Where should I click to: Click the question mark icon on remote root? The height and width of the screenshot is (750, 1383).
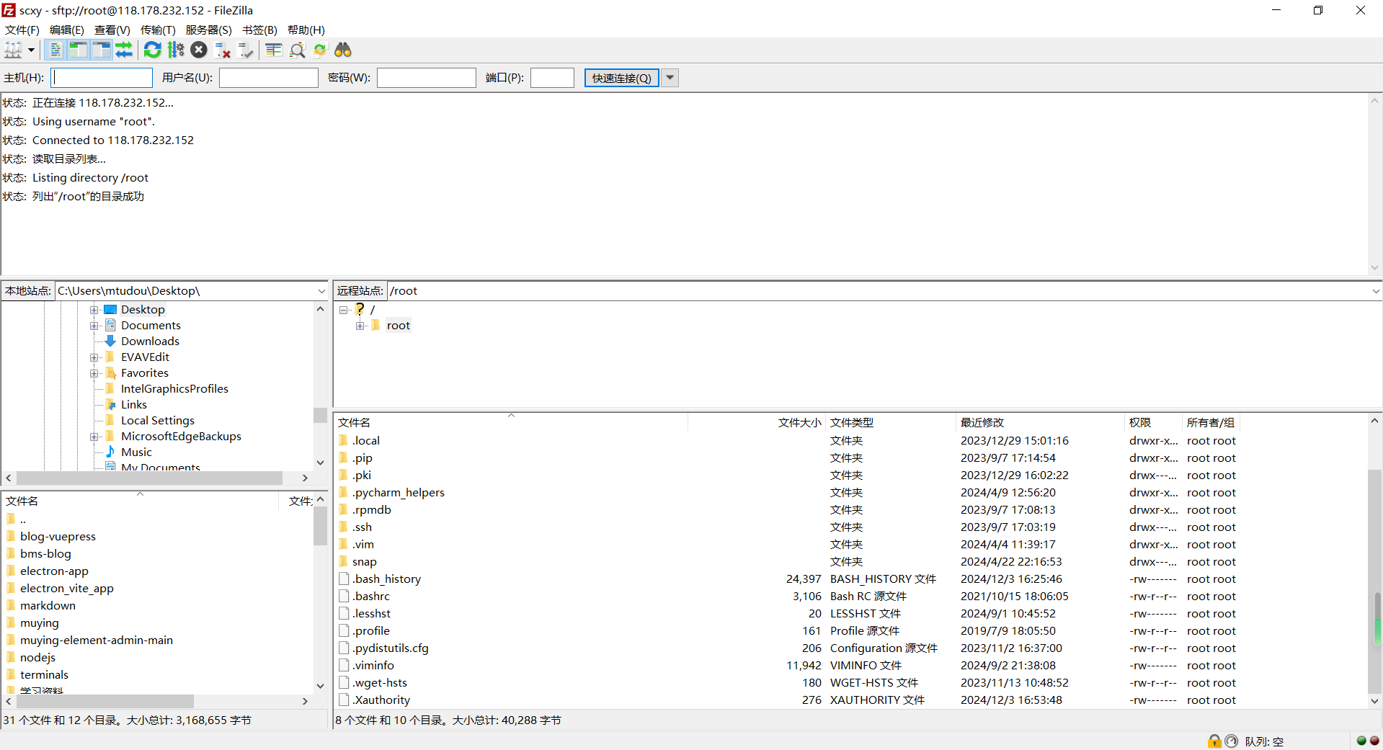[x=360, y=309]
